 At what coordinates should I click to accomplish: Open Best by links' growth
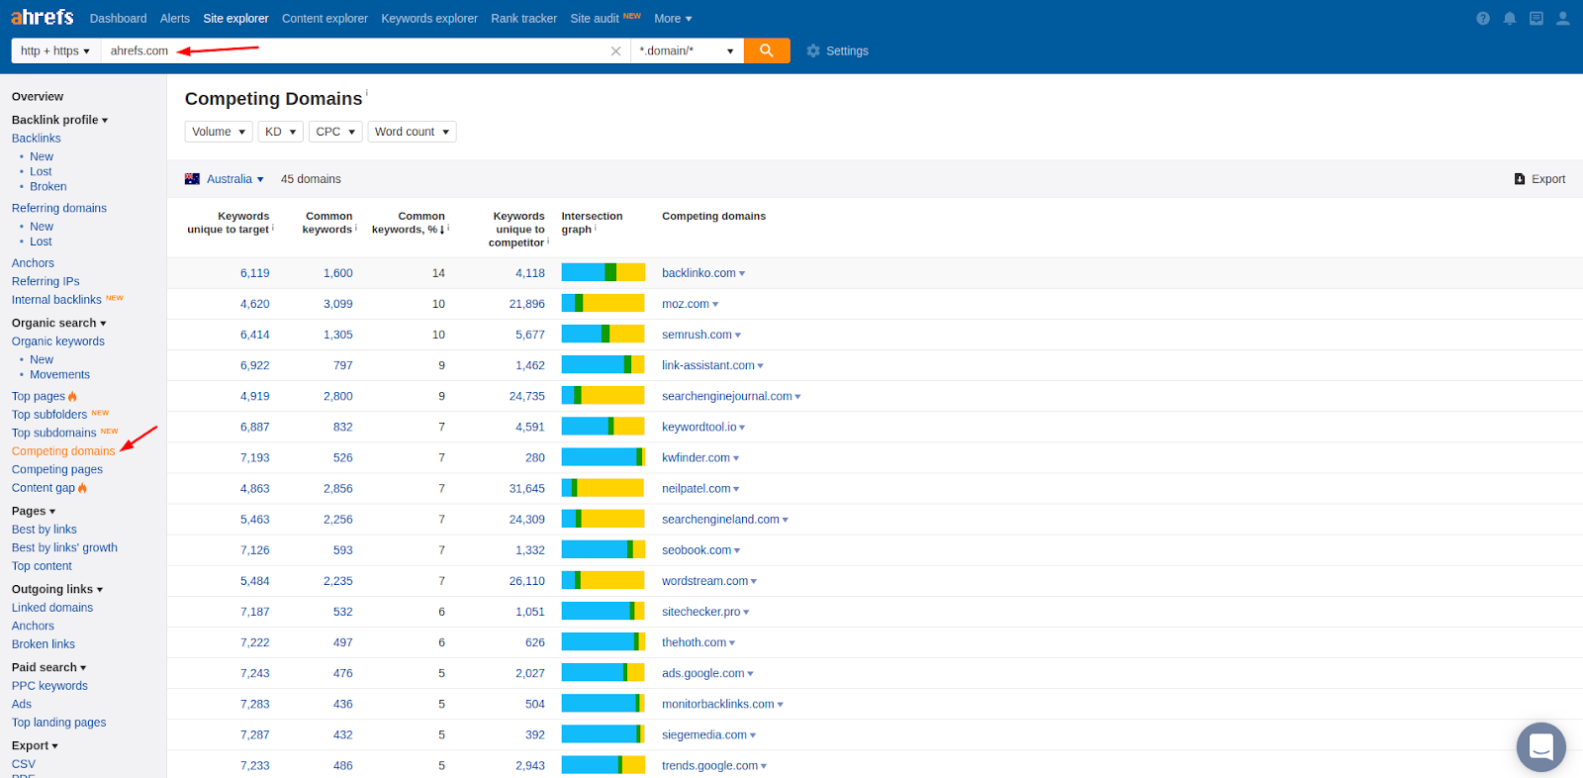64,547
